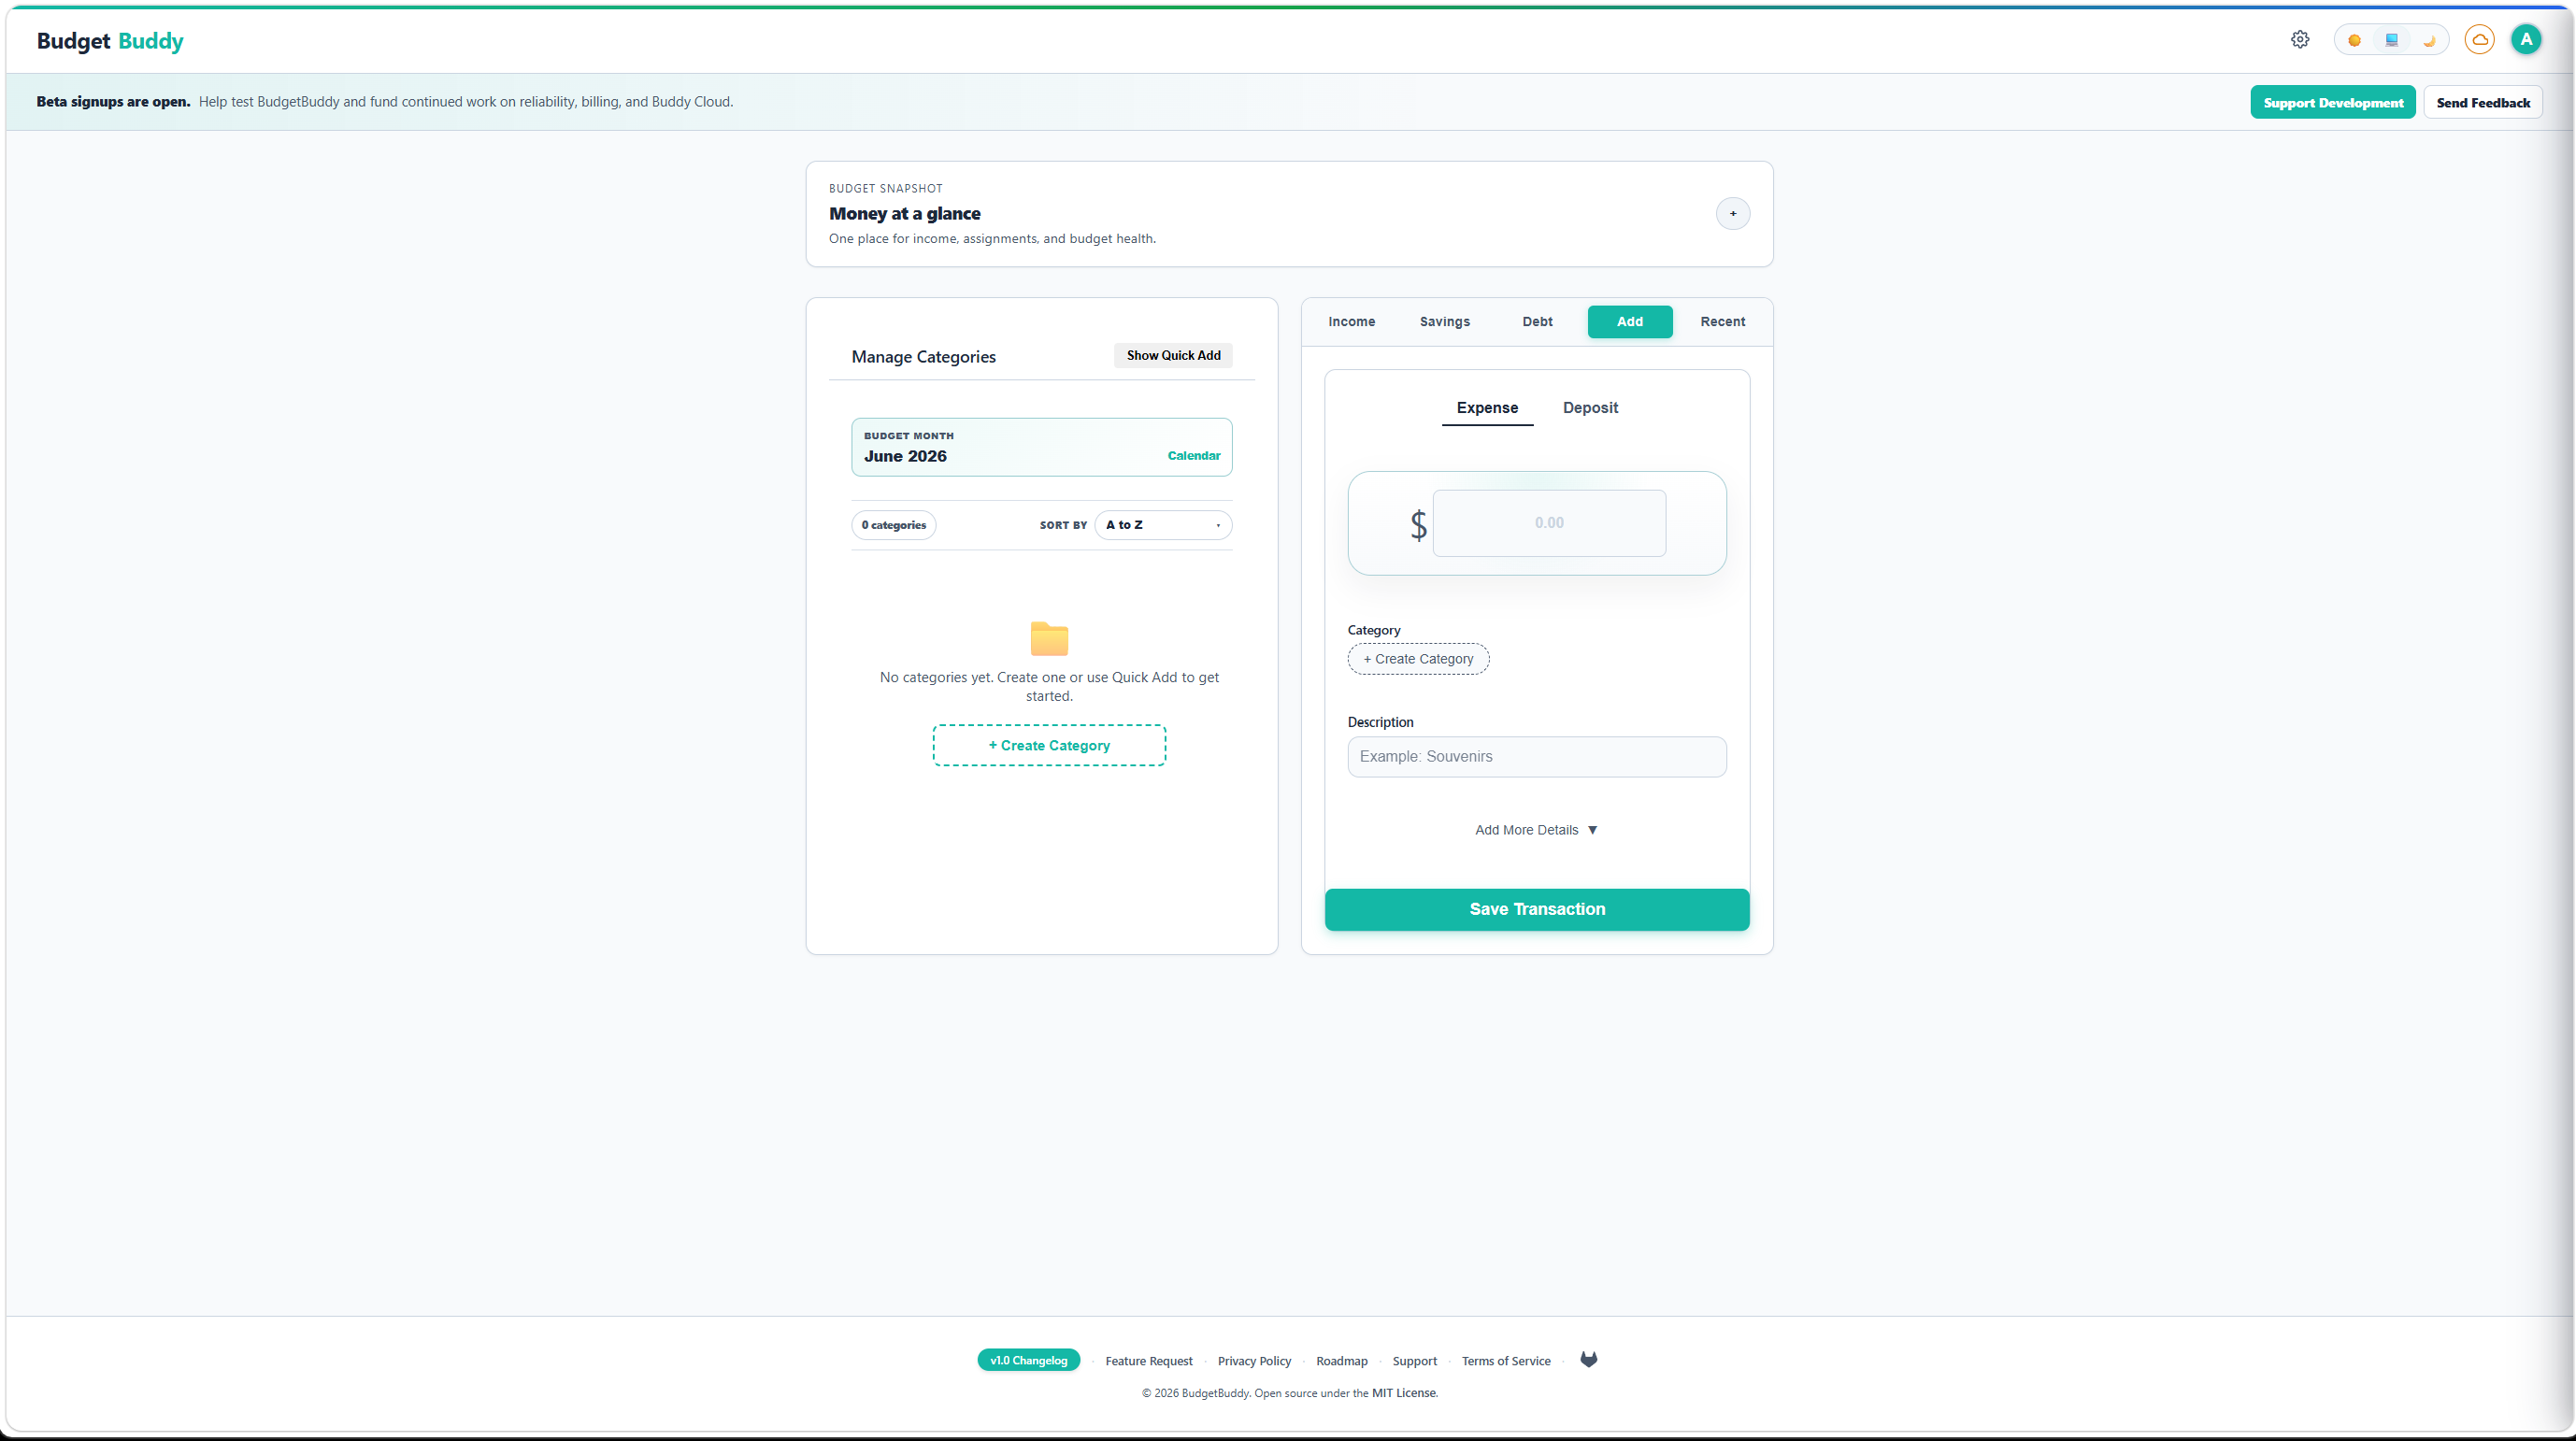
Task: Click the Budget Buddy logo
Action: (110, 41)
